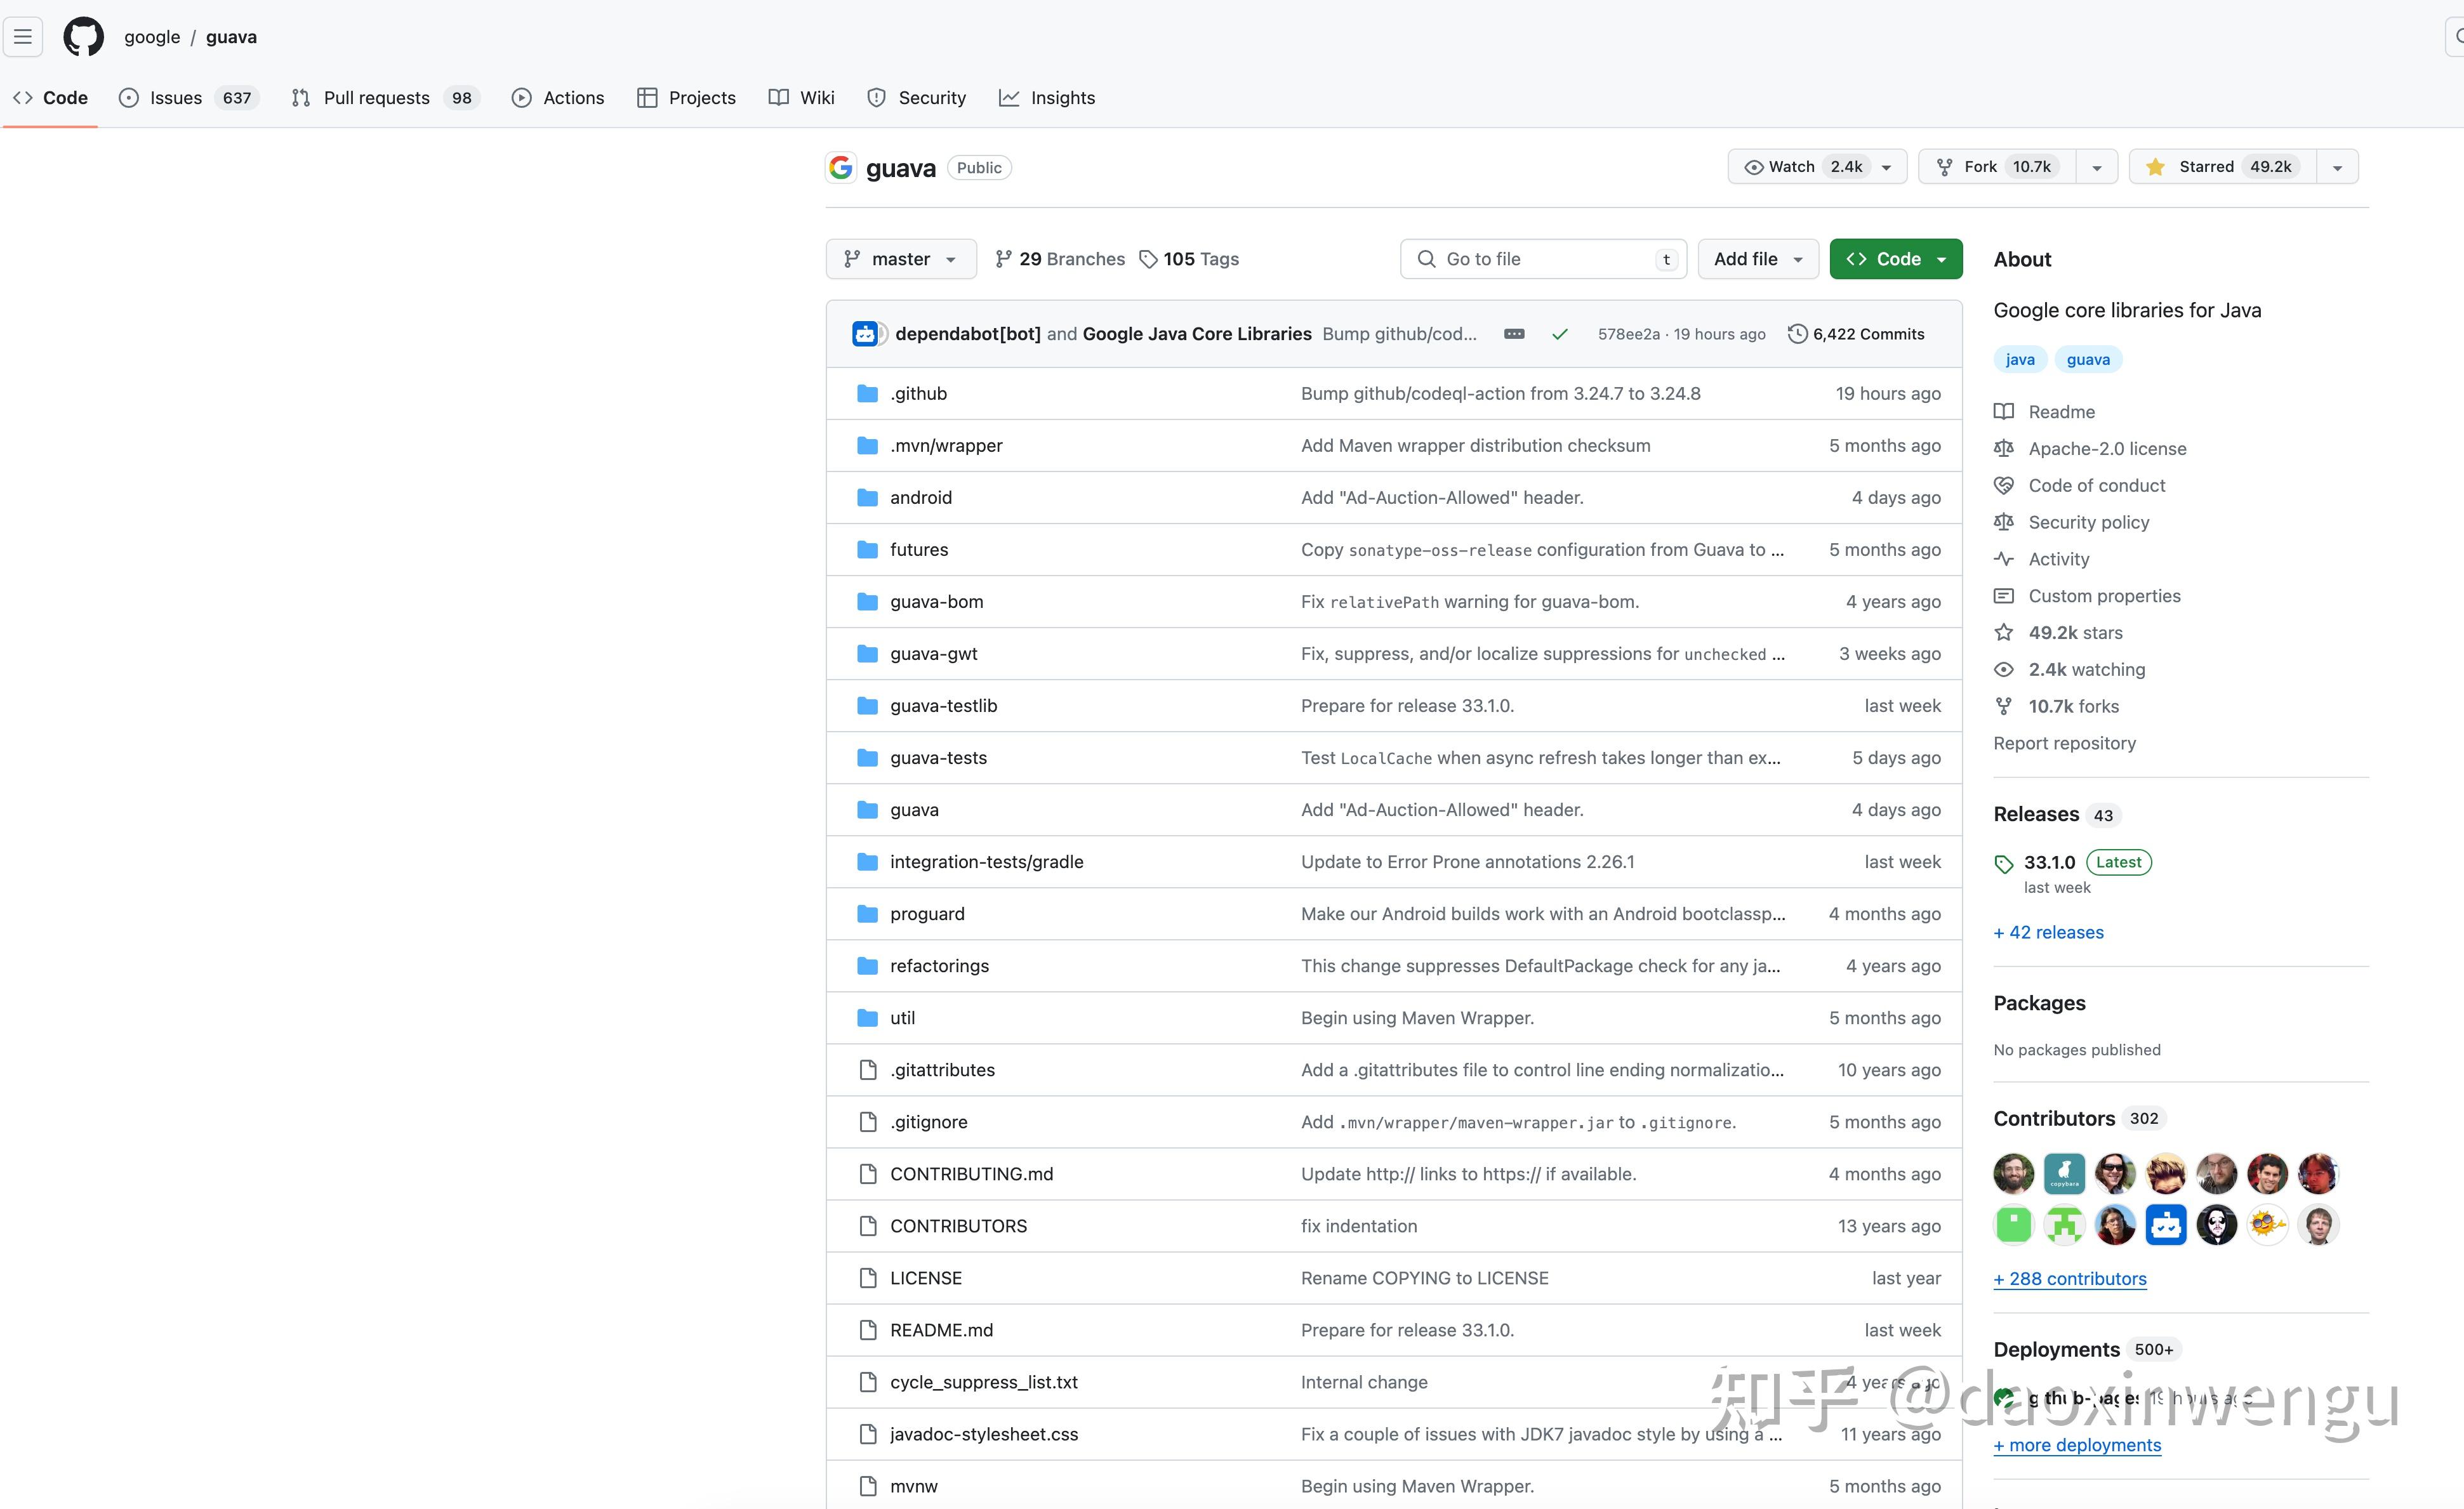Click the green commit status checkmark
The height and width of the screenshot is (1509, 2464).
pyautogui.click(x=1559, y=334)
